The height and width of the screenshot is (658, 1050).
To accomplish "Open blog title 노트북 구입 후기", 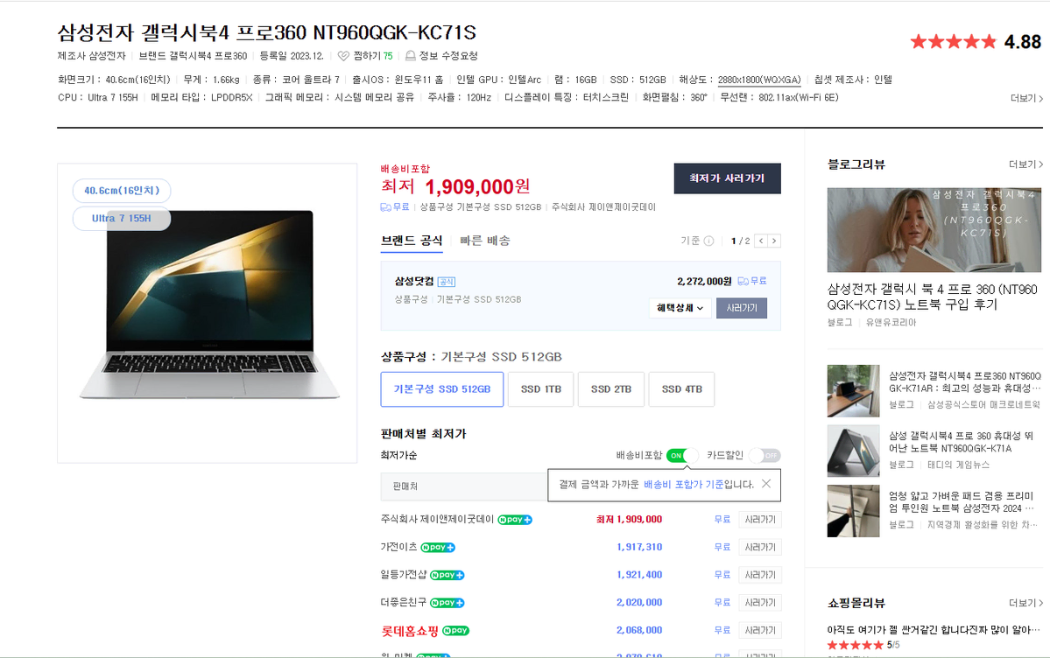I will 932,297.
